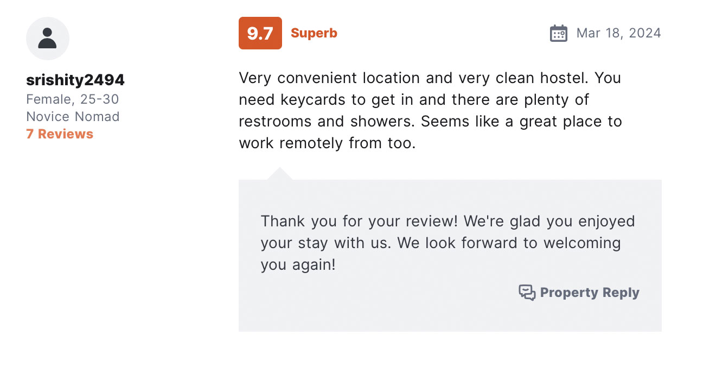The width and height of the screenshot is (716, 380).
Task: Click the sentence about working remotely
Action: coord(430,132)
